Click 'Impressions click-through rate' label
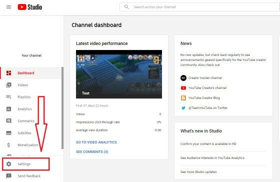The width and height of the screenshot is (280, 182). (x=97, y=122)
